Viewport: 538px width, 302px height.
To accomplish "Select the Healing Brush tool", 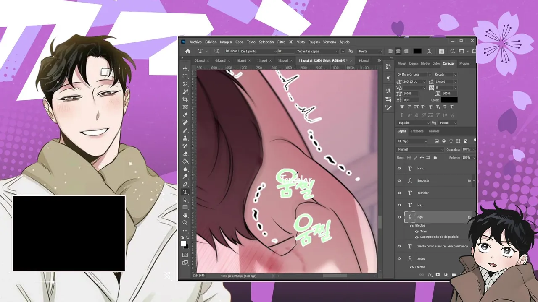I will point(185,122).
